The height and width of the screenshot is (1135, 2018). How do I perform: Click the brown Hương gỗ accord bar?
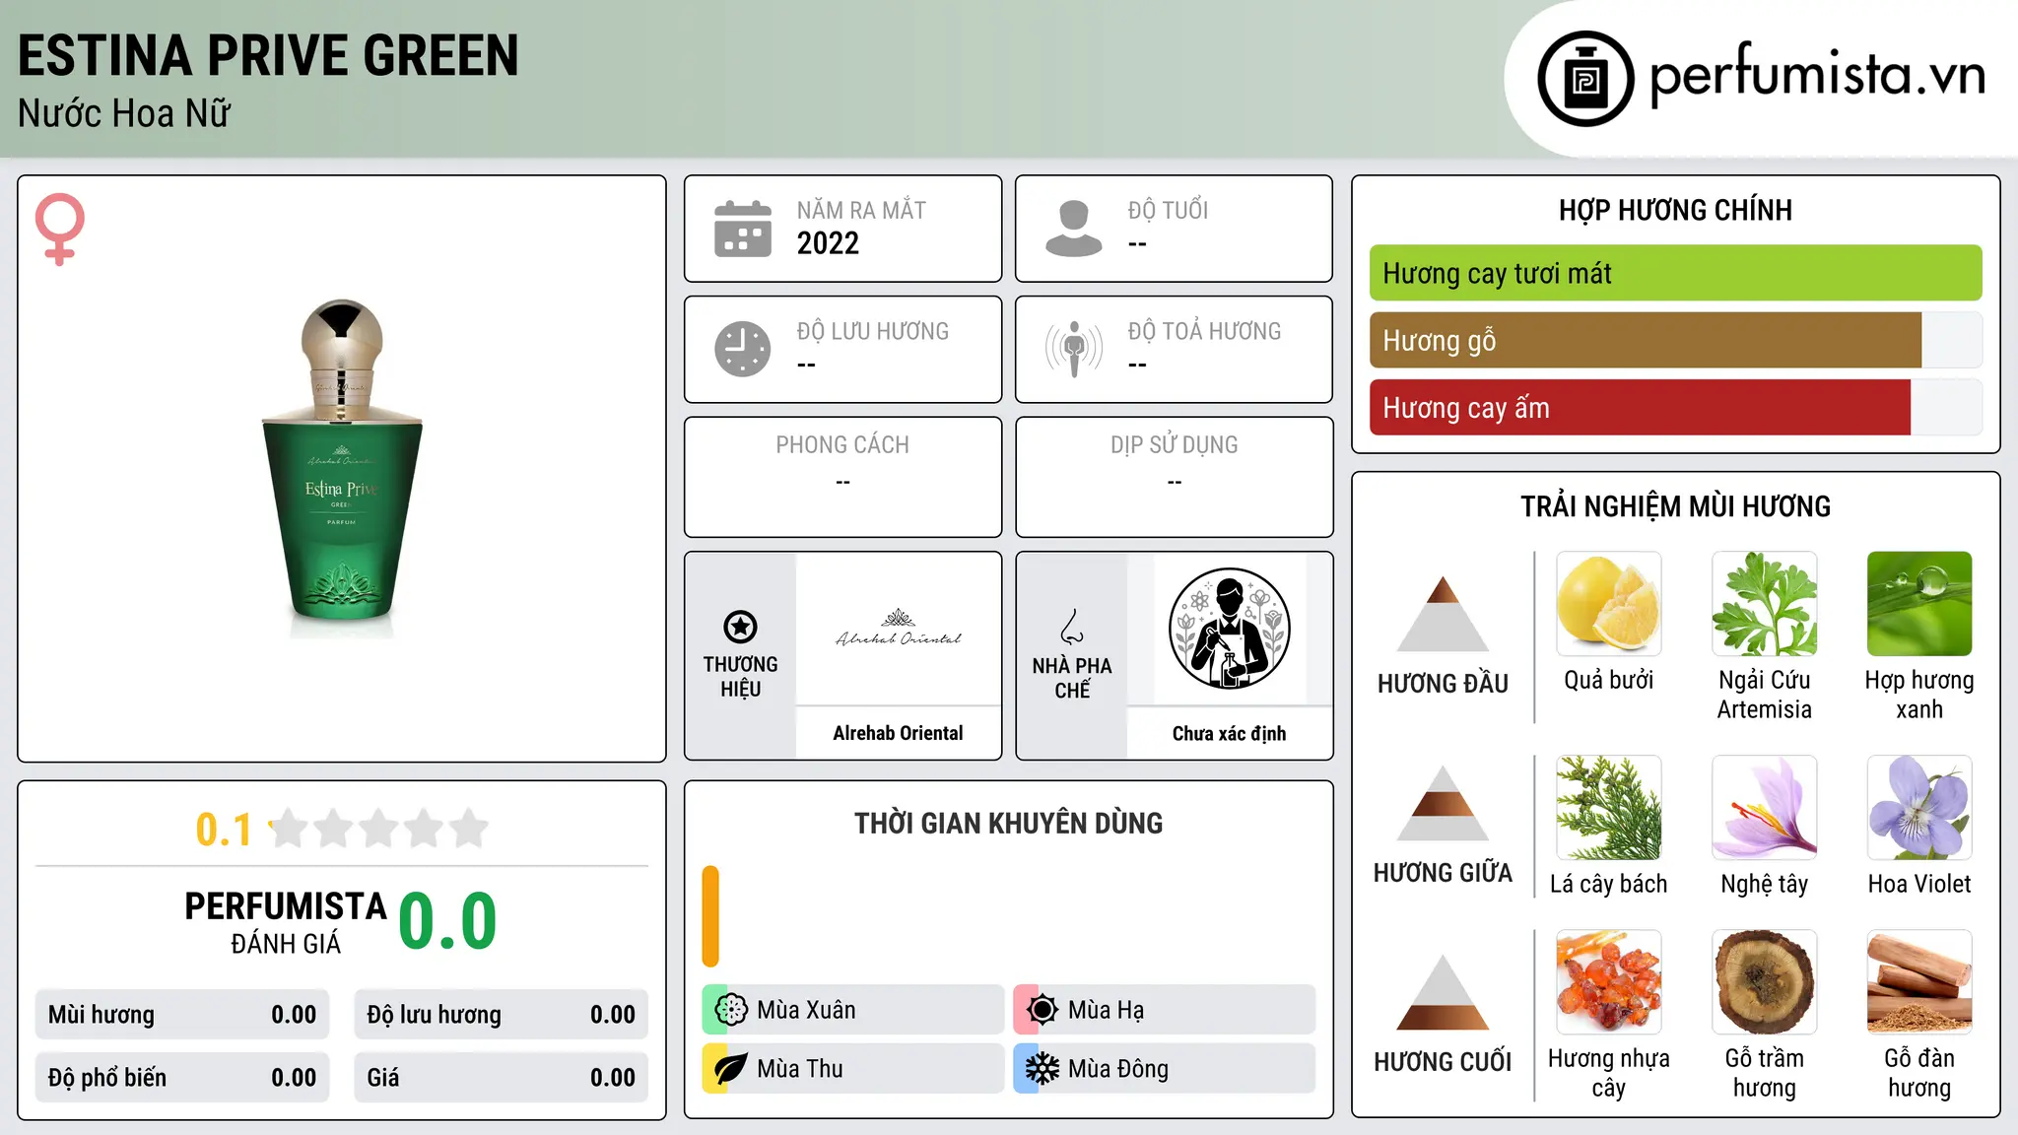point(1646,340)
